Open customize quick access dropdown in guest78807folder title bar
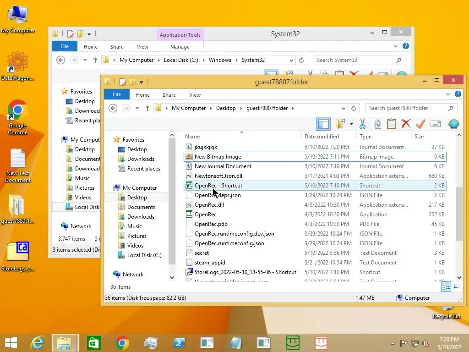Viewport: 469px width, 352px height. pyautogui.click(x=141, y=82)
